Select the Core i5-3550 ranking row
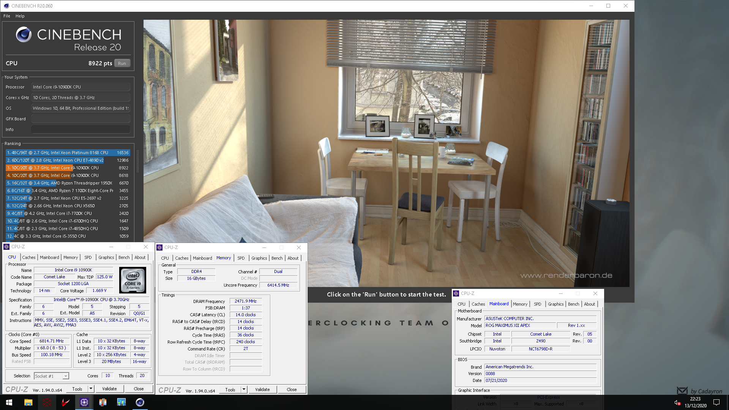 [68, 236]
